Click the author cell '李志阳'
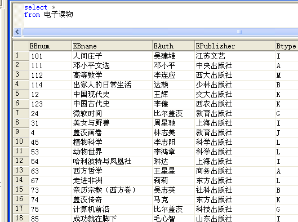The image size is (298, 222). (x=174, y=143)
